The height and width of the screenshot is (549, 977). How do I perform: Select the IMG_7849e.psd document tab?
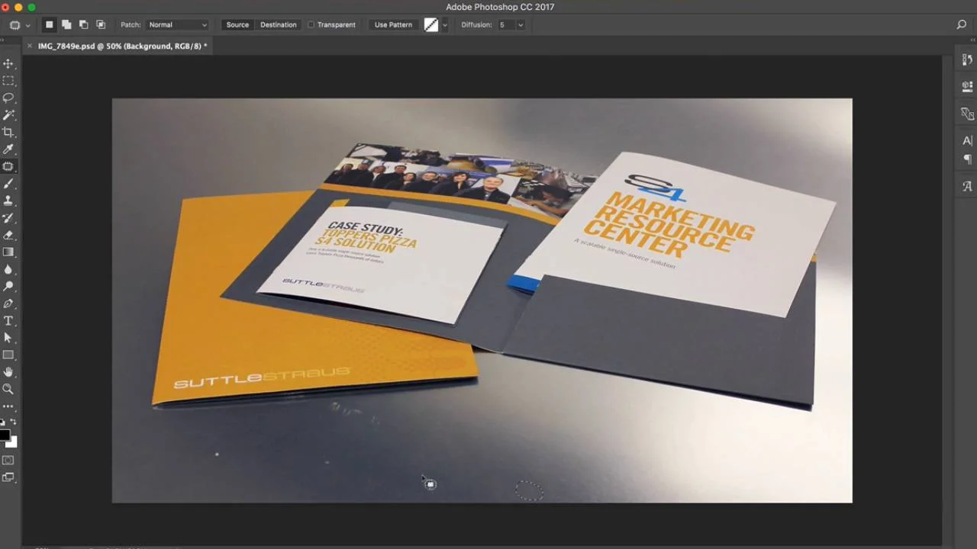122,46
